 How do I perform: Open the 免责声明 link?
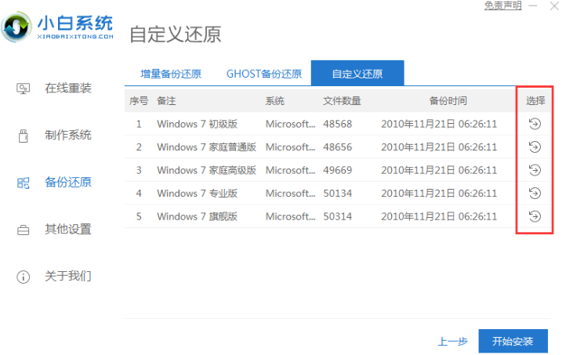503,5
